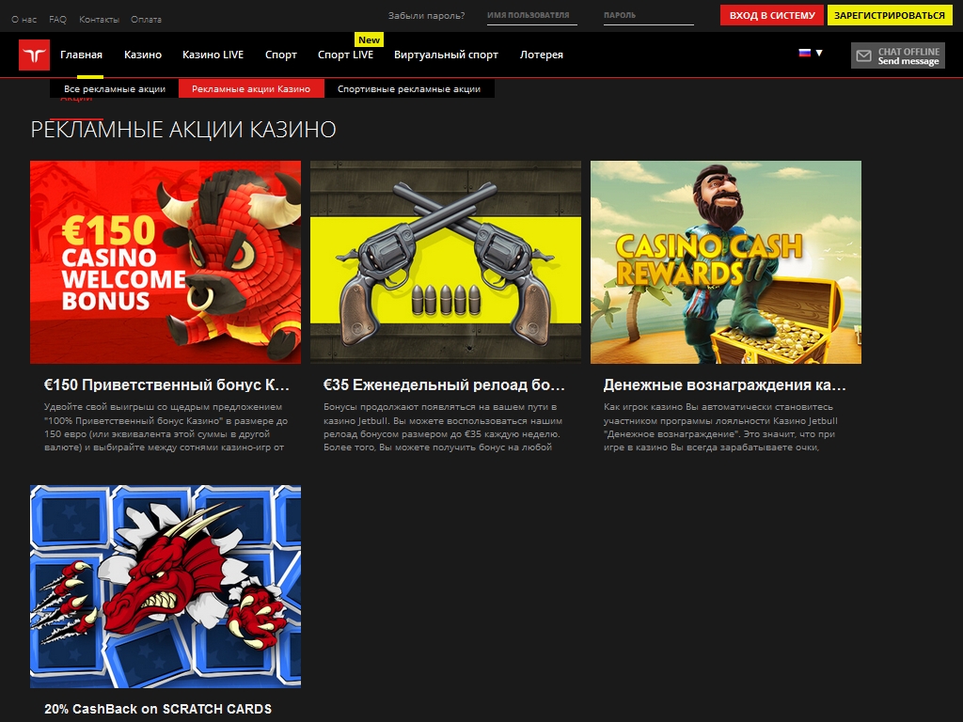This screenshot has width=963, height=722.
Task: Open the crossed revolvers reload bonus image
Action: (x=446, y=262)
